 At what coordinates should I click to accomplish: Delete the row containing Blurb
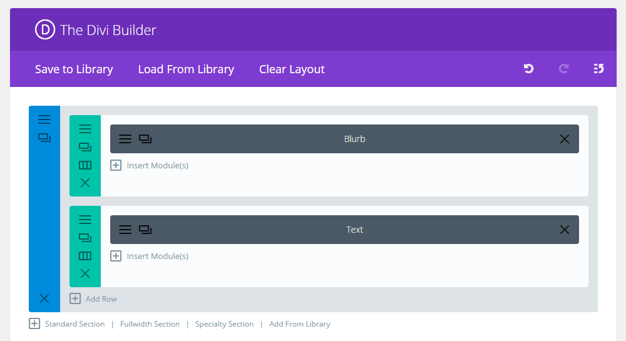click(x=85, y=183)
